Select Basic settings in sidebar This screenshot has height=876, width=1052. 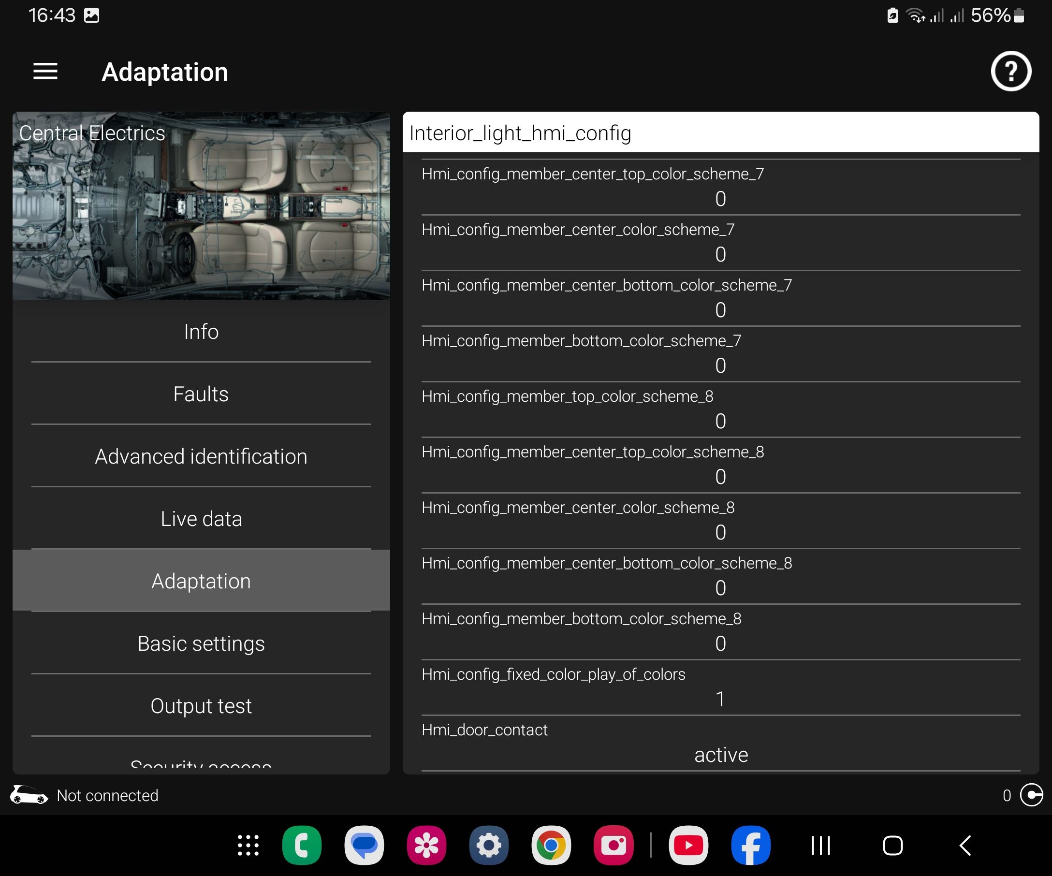click(201, 643)
